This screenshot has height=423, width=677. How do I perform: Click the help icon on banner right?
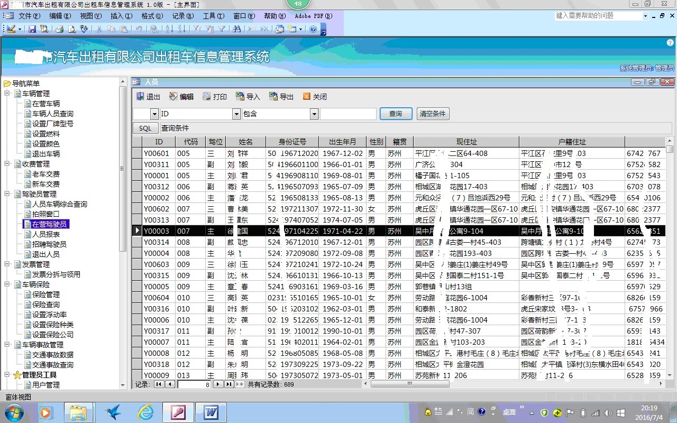pos(671,42)
